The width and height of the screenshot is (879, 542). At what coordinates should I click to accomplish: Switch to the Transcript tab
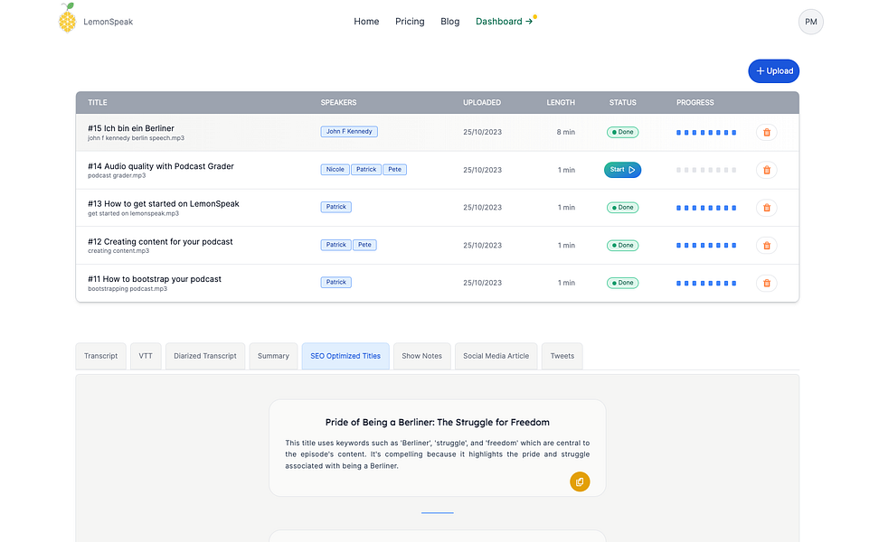(101, 356)
